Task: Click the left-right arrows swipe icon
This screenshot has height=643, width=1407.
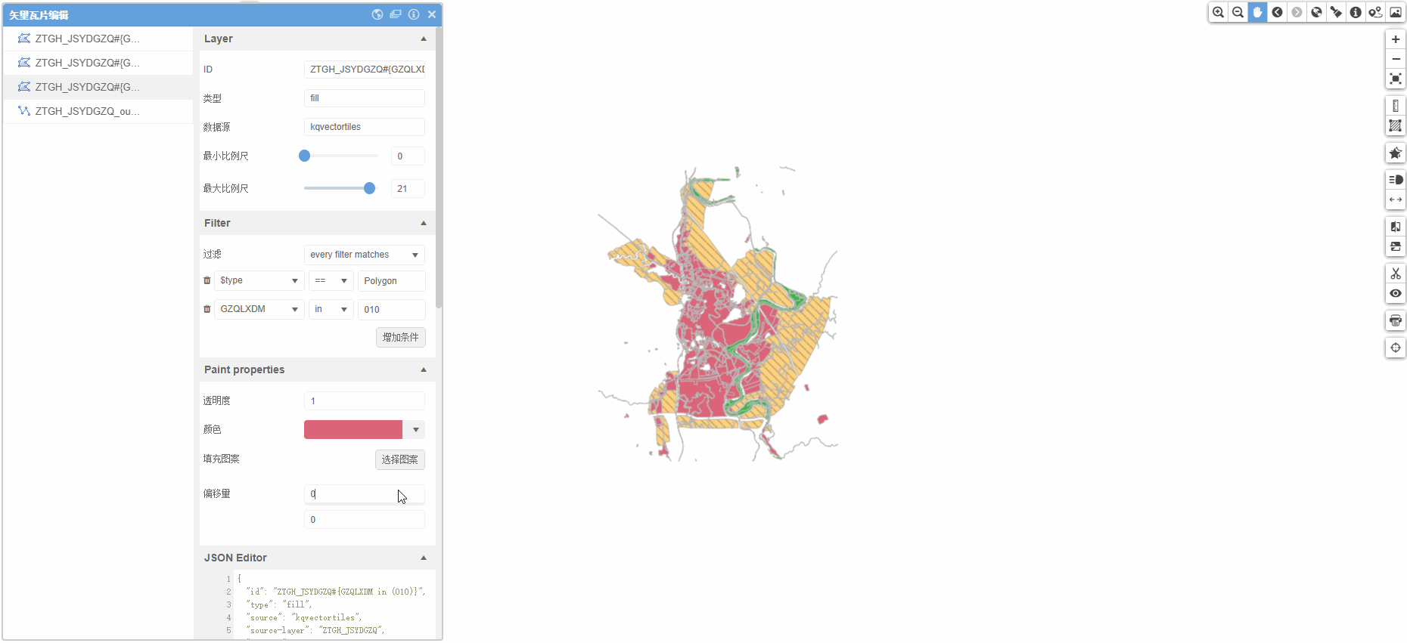Action: 1396,199
